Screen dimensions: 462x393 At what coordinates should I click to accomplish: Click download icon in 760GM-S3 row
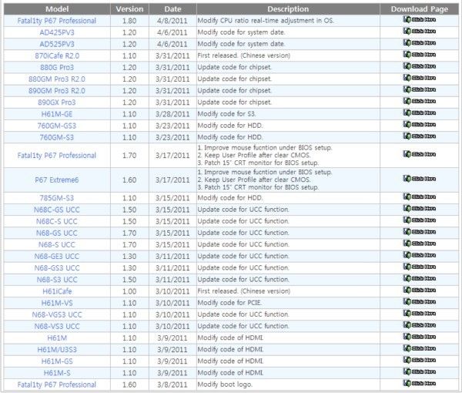[420, 136]
